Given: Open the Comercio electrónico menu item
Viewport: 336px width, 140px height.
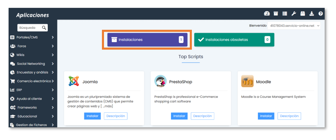Looking at the screenshot, I should 32,81.
